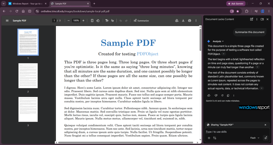
Task: Pop out the Gemini panel window
Action: coord(262,19)
